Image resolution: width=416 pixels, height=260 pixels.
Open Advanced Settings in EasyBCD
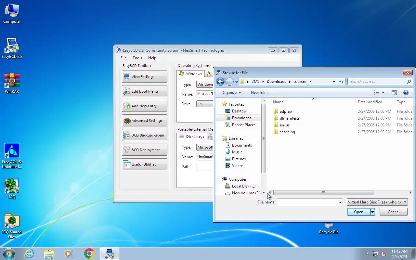click(145, 121)
